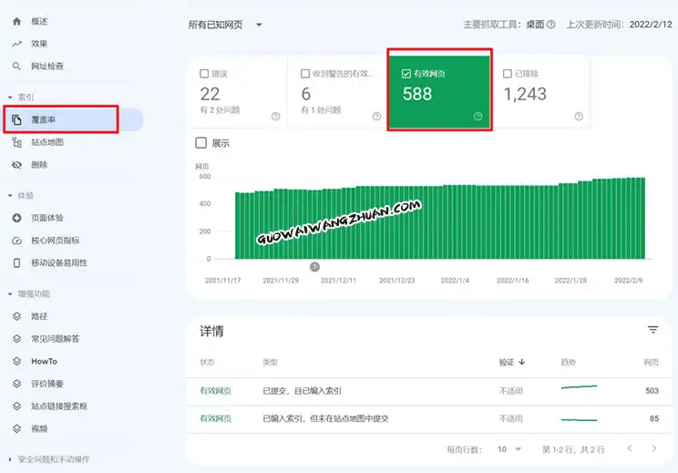Click the layers icon beside 站点链接搜索框
The width and height of the screenshot is (678, 473).
pyautogui.click(x=16, y=406)
